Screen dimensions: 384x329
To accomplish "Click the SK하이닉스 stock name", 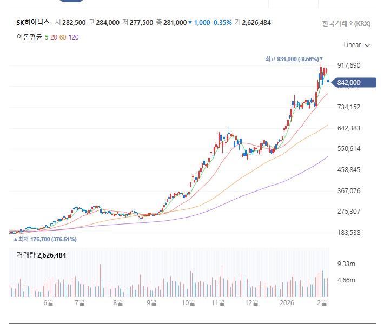I will (33, 23).
